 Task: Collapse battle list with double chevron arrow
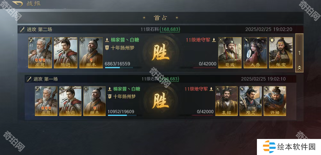[299, 68]
